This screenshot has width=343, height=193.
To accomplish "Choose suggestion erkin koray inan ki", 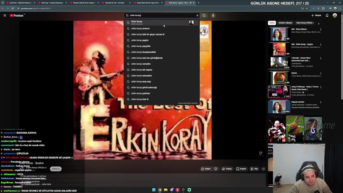I will [162, 99].
